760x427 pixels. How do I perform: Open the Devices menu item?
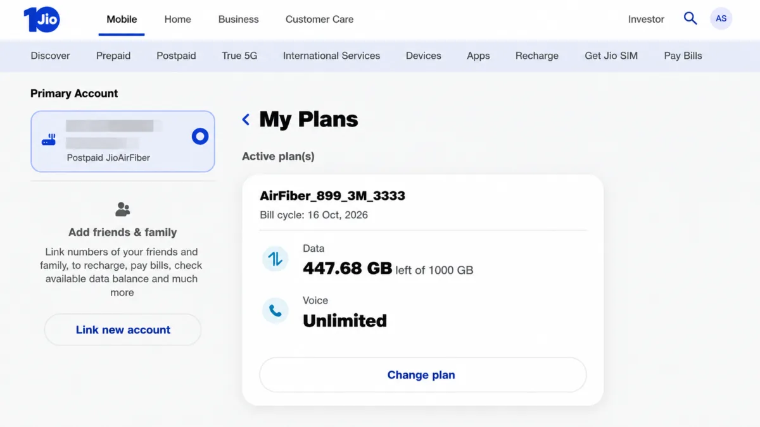point(423,56)
